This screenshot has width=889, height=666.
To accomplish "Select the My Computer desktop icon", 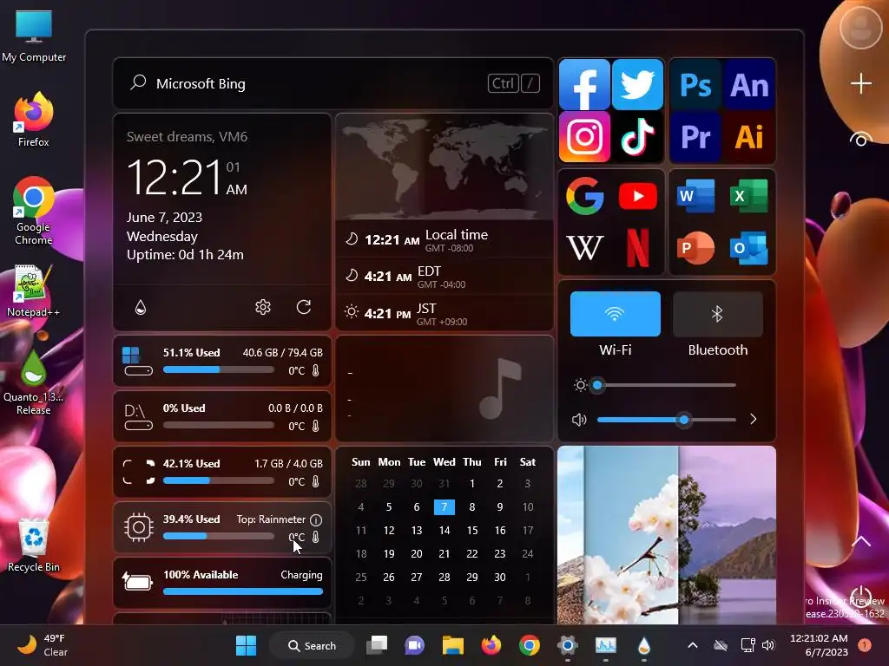I will [34, 35].
